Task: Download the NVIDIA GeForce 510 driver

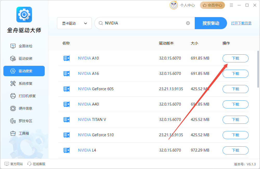Action: coord(236,135)
